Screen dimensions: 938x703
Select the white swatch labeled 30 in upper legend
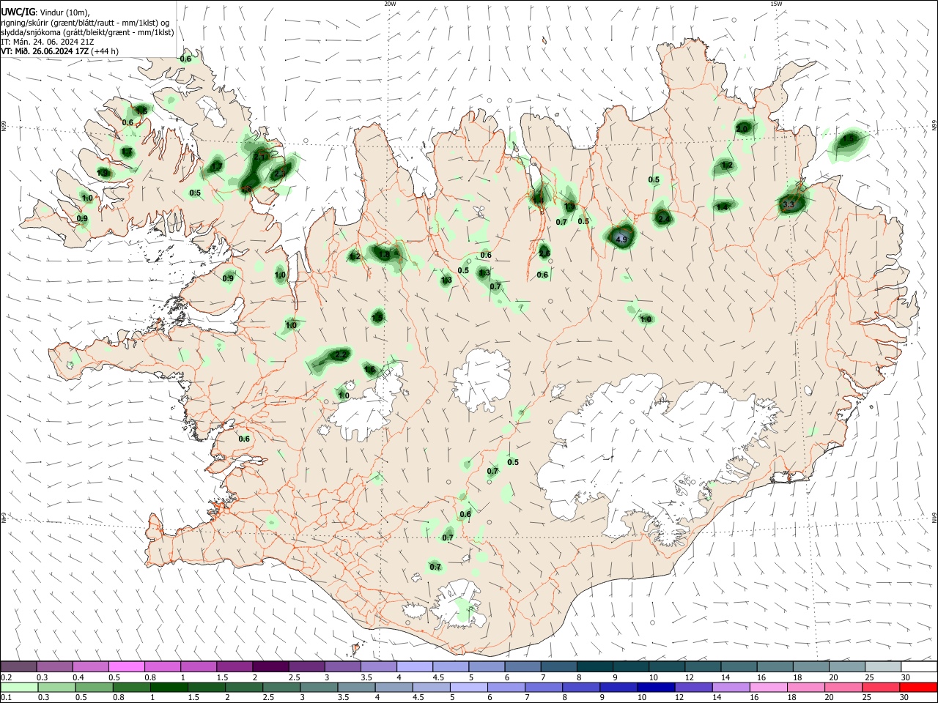[917, 666]
